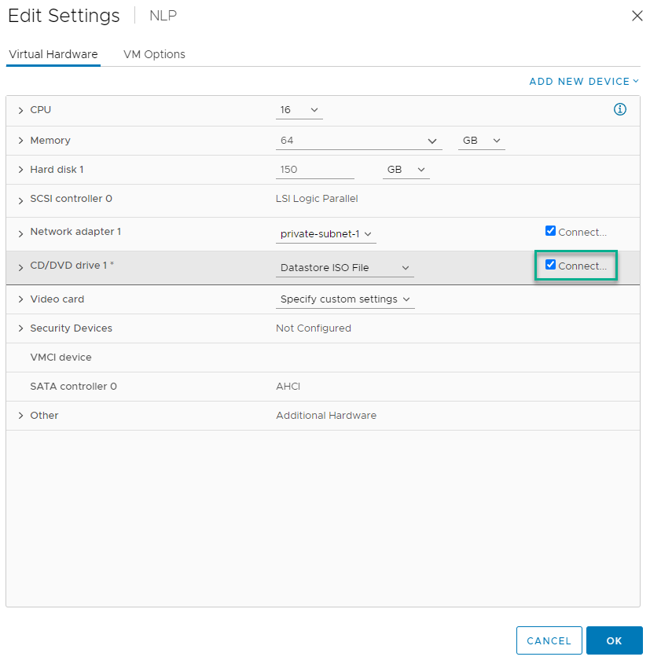The image size is (650, 664).
Task: Close the Edit Settings dialog
Action: tap(637, 16)
